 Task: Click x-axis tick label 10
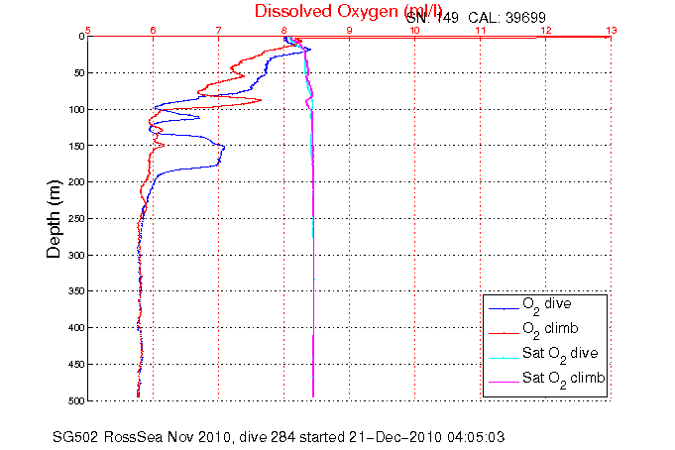pyautogui.click(x=414, y=30)
